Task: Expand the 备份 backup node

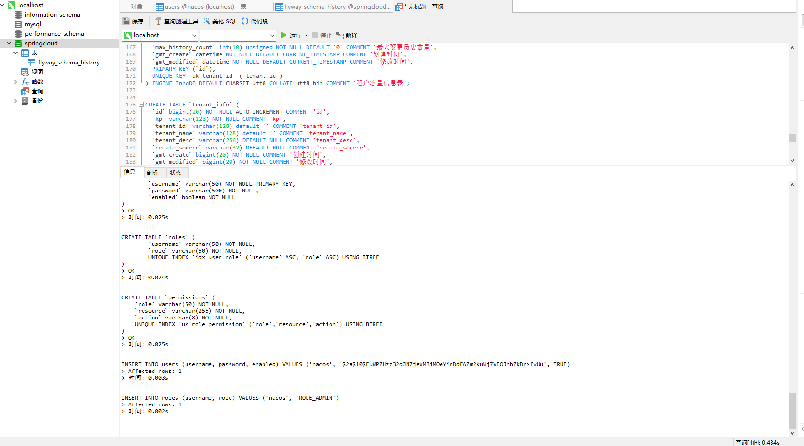Action: tap(16, 101)
